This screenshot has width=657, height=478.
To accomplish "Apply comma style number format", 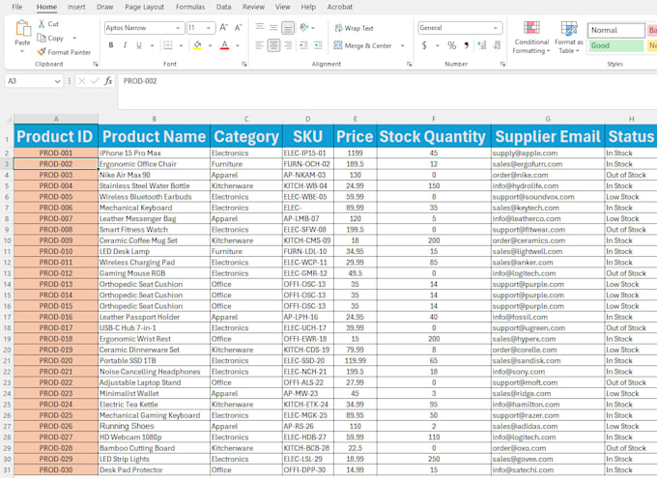I will tap(466, 45).
